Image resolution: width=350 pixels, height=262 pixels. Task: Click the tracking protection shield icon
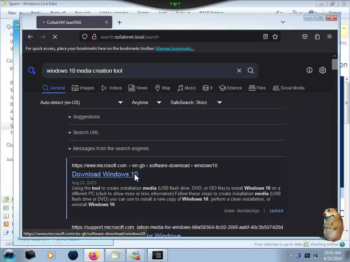pyautogui.click(x=85, y=37)
